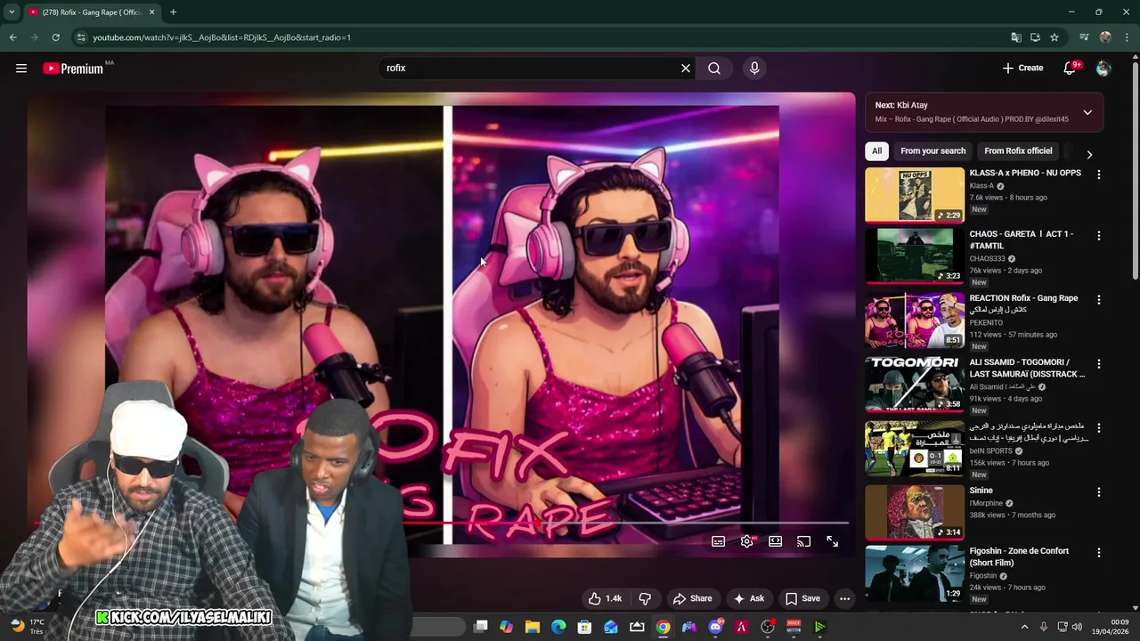Click the video progress bar
The width and height of the screenshot is (1140, 641).
[x=441, y=523]
